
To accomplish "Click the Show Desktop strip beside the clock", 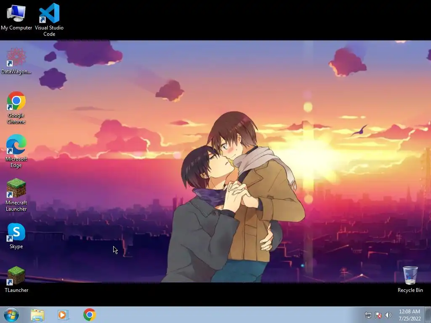I will pos(428,315).
